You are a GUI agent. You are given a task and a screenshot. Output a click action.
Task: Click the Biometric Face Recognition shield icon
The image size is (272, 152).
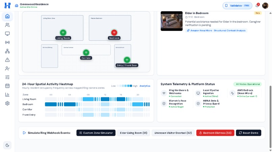[164, 104]
